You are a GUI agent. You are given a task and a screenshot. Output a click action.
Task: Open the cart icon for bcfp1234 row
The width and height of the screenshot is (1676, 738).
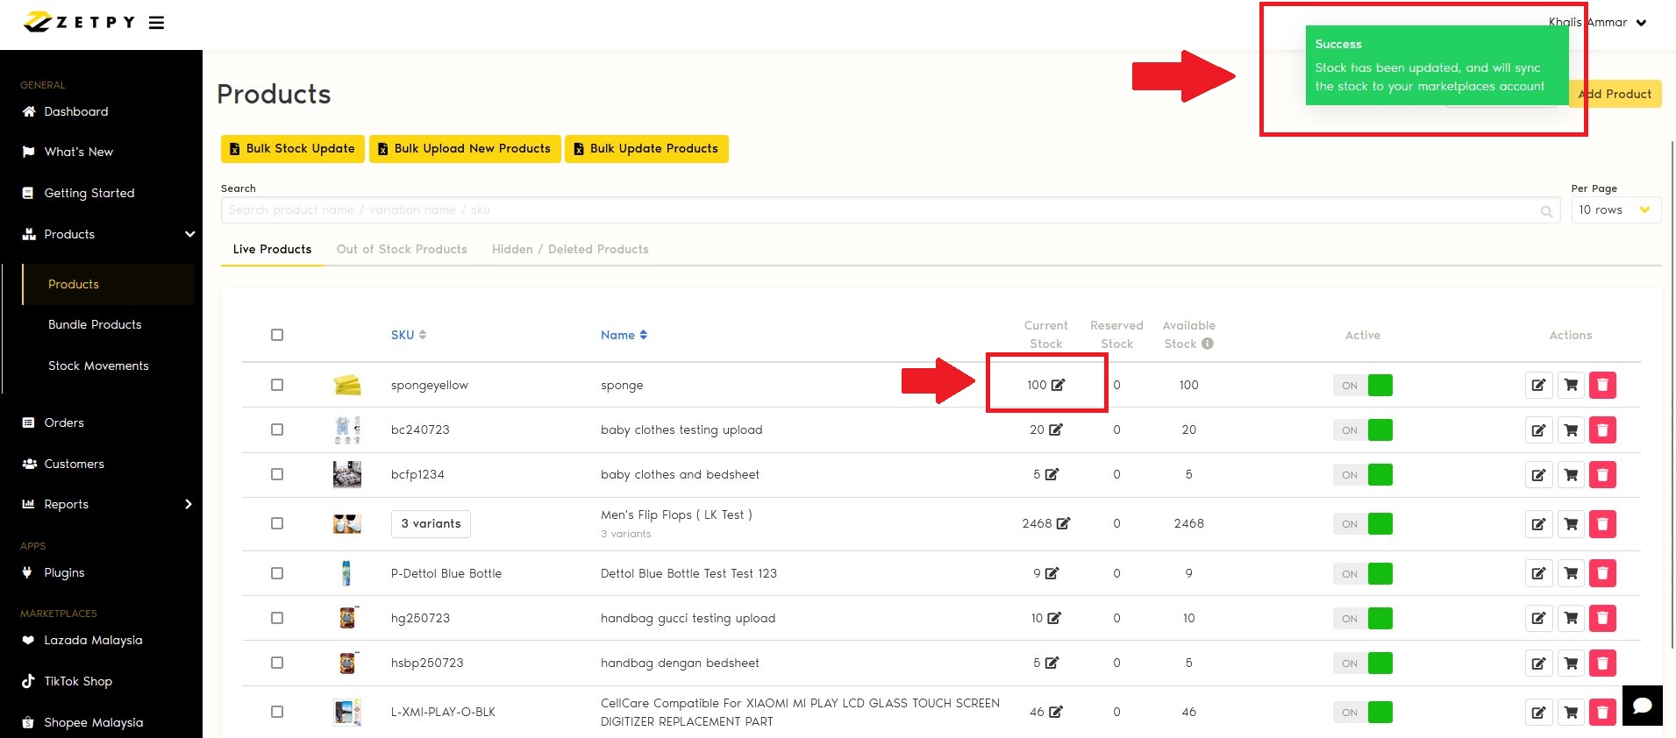coord(1571,475)
